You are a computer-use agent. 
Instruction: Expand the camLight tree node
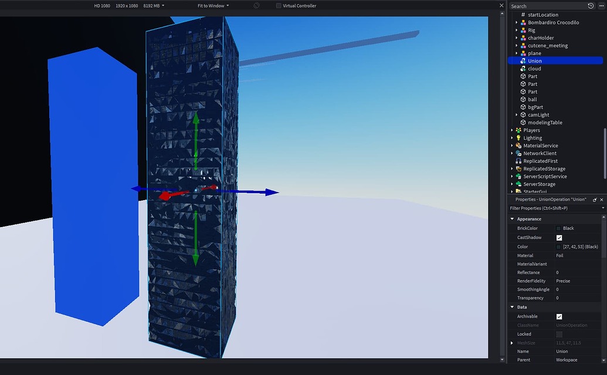click(517, 115)
